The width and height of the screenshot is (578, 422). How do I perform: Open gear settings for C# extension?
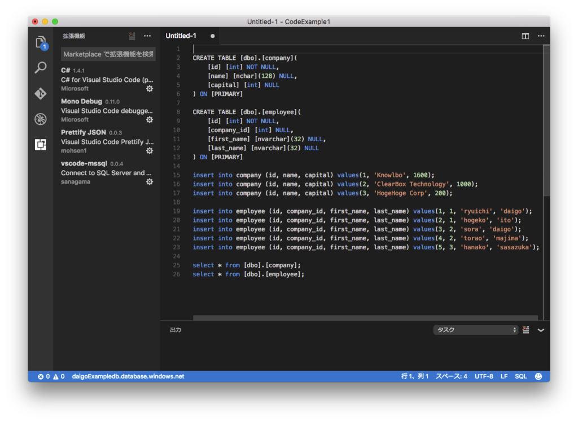(x=149, y=89)
